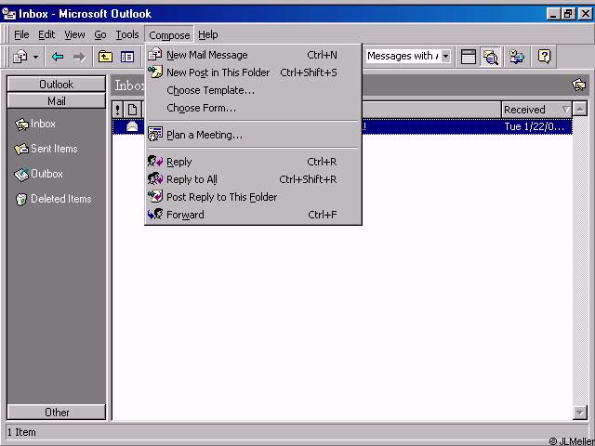Choose Forward from the Compose menu

click(x=253, y=215)
